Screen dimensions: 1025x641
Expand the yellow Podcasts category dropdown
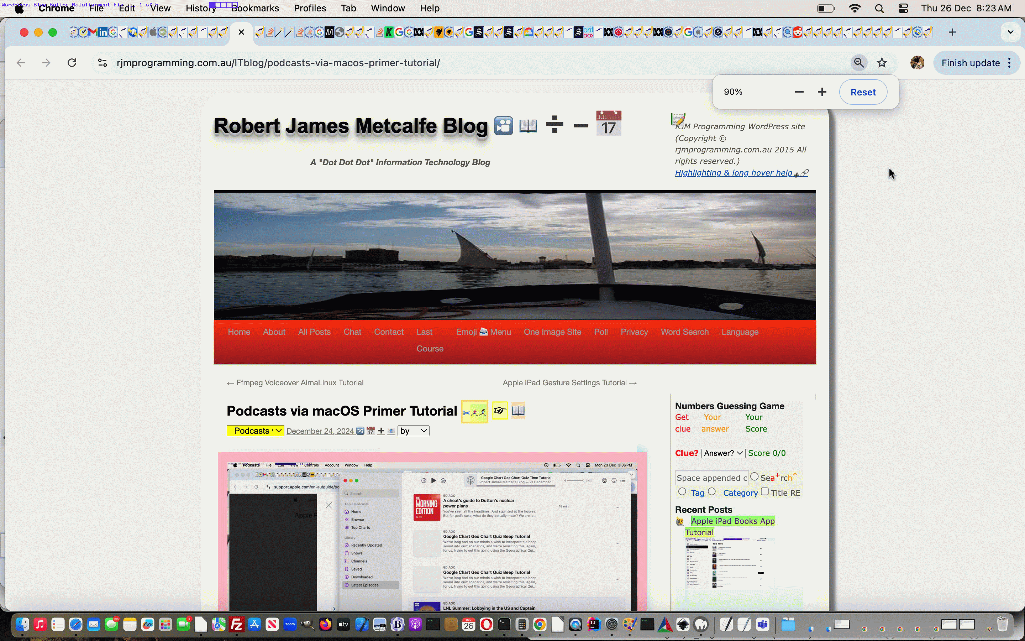click(256, 431)
